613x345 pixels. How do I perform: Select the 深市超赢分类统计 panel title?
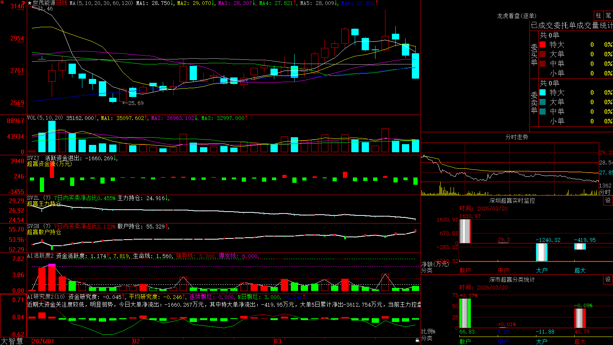[512, 279]
